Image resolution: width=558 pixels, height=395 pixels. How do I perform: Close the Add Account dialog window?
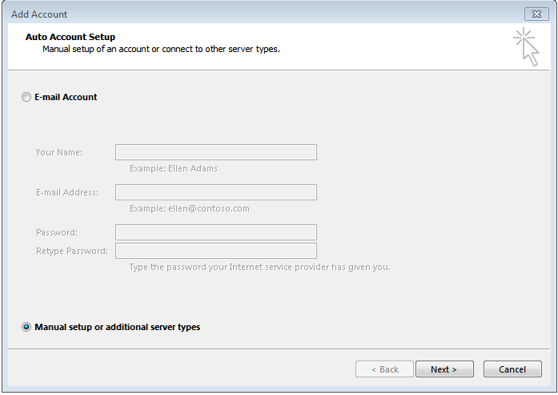(536, 14)
